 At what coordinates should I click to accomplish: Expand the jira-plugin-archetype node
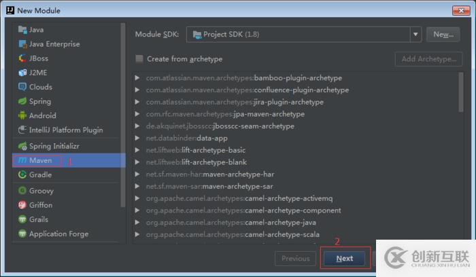click(x=137, y=102)
